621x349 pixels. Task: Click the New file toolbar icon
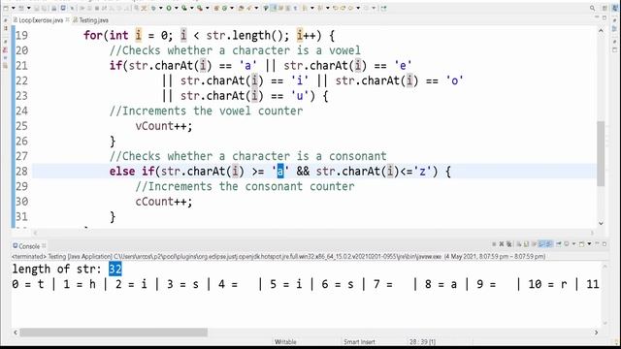coord(6,8)
